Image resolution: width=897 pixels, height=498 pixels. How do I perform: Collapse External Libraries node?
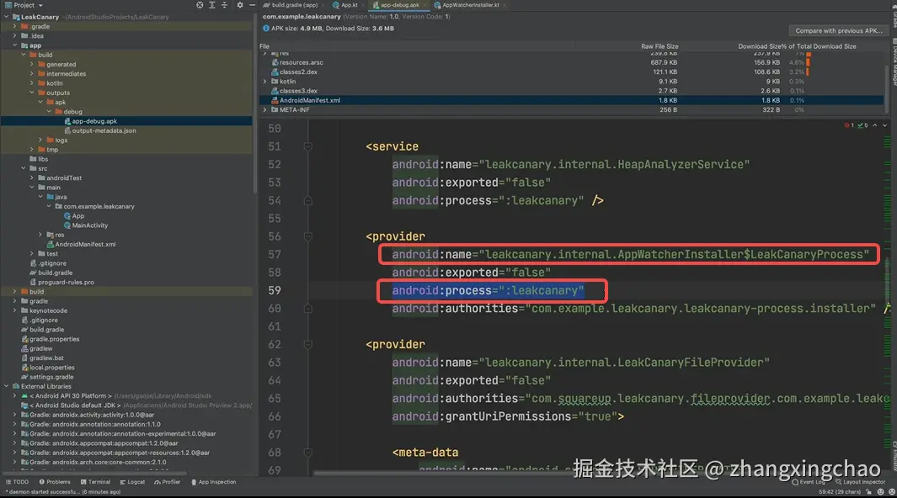pyautogui.click(x=6, y=387)
